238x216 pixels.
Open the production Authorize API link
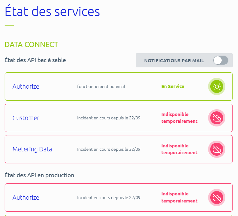pos(26,198)
